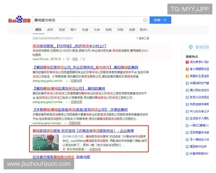Open hot search 林心如为老公 item

coord(199,111)
